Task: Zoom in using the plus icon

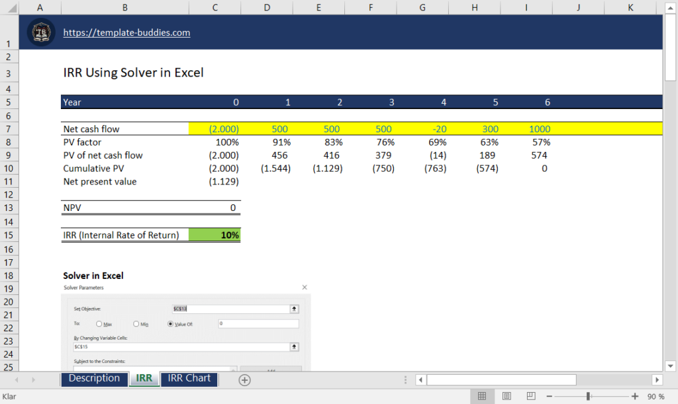Action: click(634, 395)
